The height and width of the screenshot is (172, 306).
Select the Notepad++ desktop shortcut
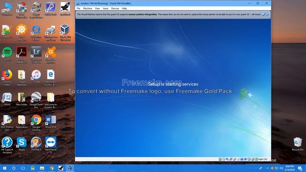click(7, 31)
